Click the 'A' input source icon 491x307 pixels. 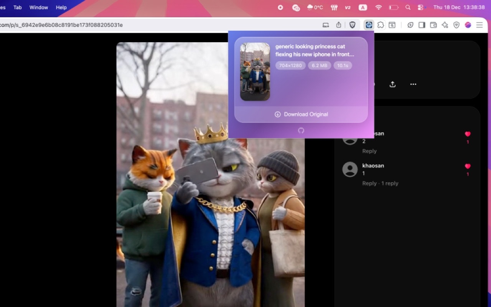363,7
